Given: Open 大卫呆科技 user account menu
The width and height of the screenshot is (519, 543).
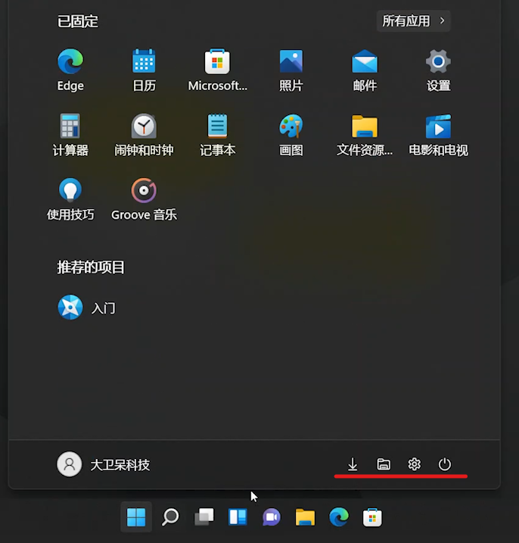Looking at the screenshot, I should [103, 464].
